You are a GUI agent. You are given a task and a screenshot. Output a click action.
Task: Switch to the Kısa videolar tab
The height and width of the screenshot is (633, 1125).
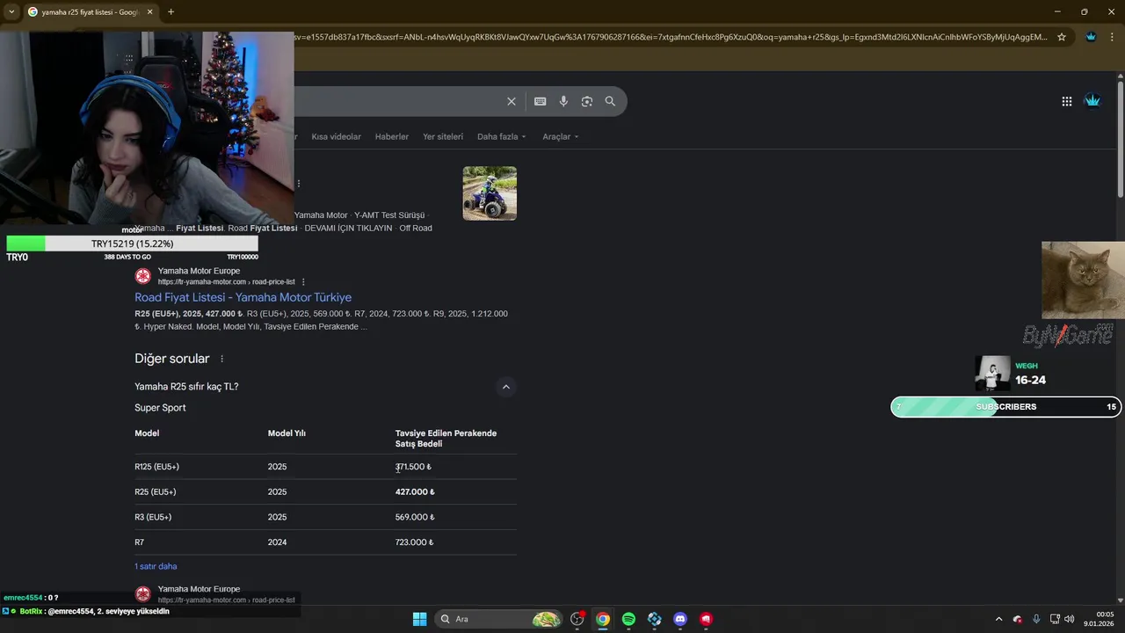pyautogui.click(x=336, y=136)
